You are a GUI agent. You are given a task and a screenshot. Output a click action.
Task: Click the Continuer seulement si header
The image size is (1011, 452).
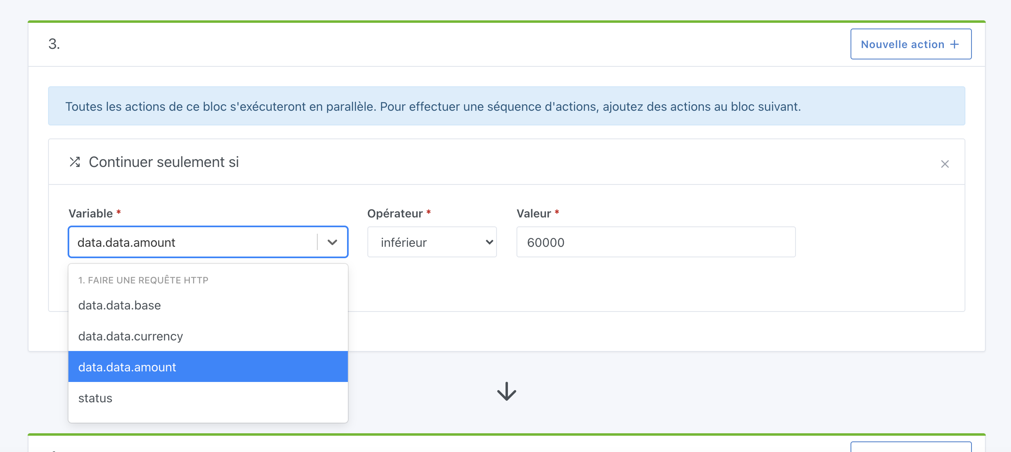click(164, 162)
